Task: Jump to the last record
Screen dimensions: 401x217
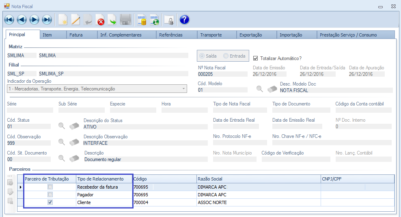Action: (x=47, y=19)
